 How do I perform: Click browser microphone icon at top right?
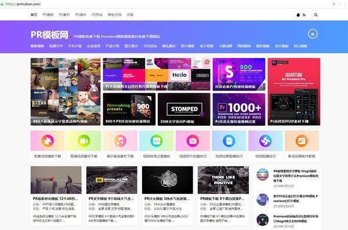coord(333,4)
